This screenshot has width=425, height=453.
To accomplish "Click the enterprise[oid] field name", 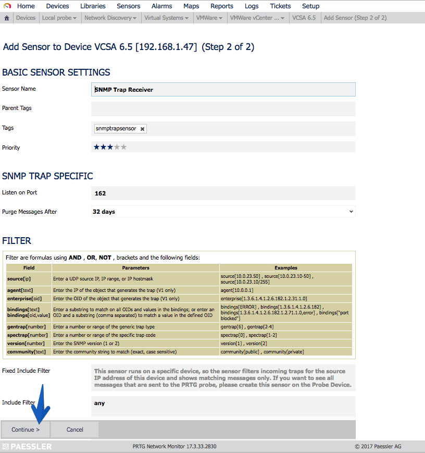I will click(x=24, y=298).
